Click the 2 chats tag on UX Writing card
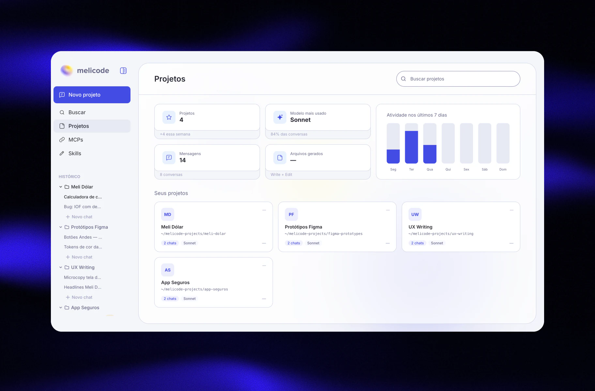 pyautogui.click(x=417, y=243)
